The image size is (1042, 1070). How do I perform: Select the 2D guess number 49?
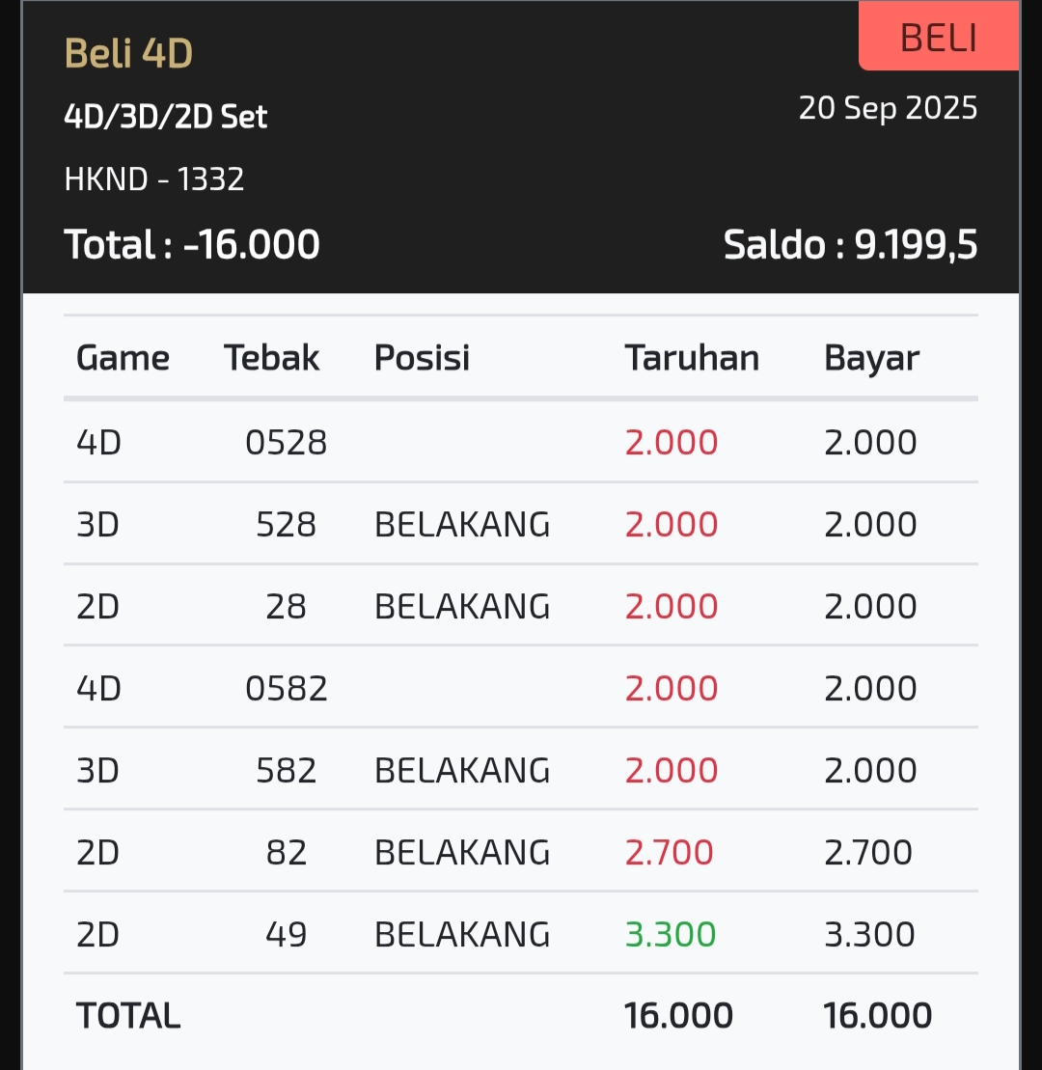point(287,935)
